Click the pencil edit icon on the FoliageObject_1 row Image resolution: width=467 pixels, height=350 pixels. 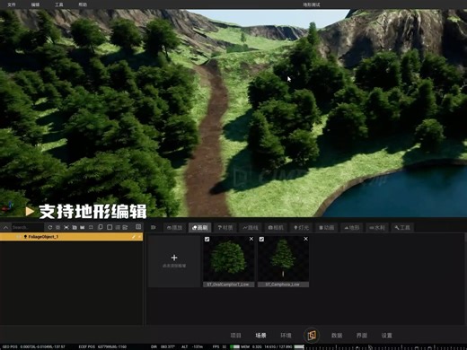coord(134,237)
